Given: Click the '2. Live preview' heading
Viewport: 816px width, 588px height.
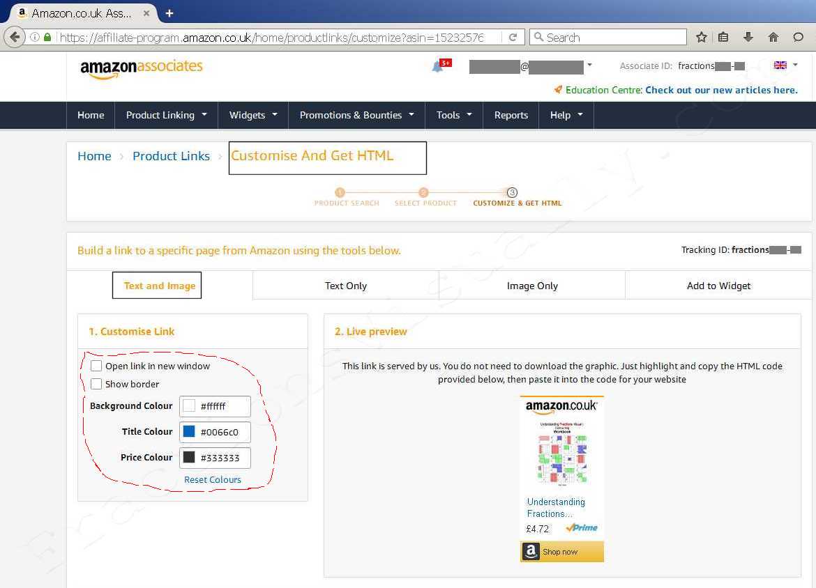Looking at the screenshot, I should (x=370, y=332).
